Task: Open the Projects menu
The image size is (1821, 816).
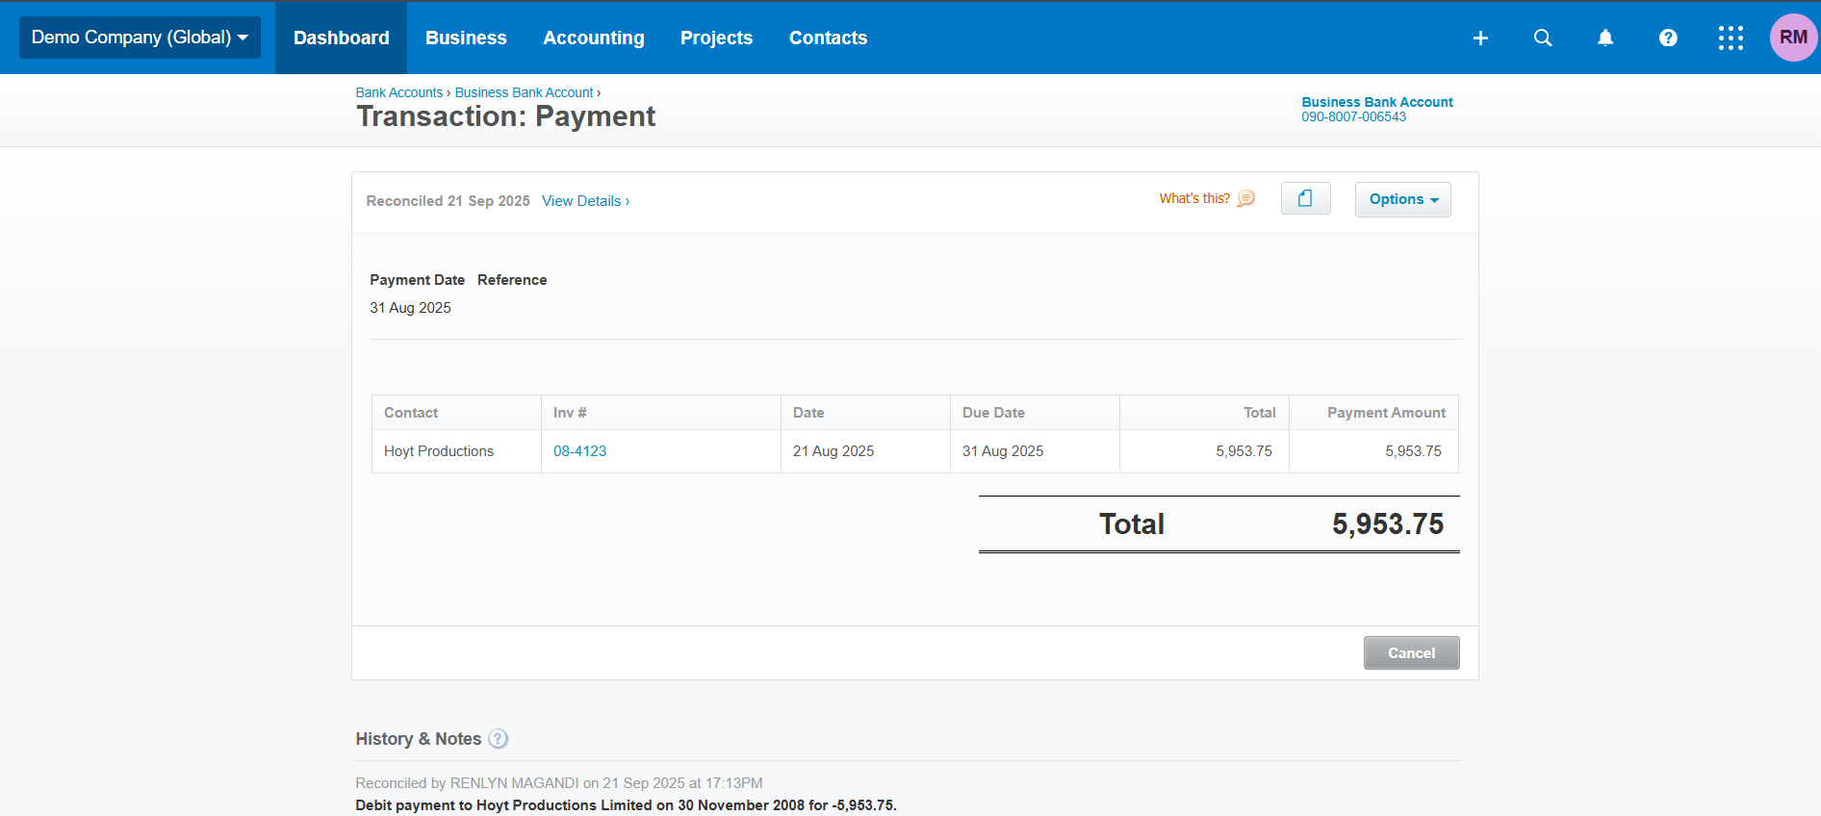Action: [716, 38]
